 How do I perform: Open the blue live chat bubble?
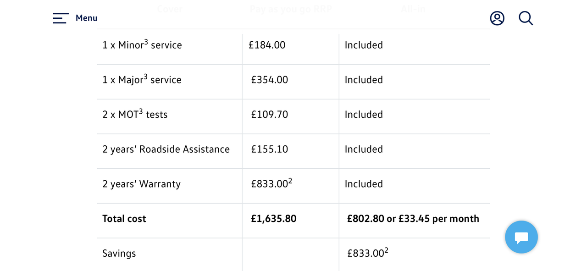click(521, 237)
